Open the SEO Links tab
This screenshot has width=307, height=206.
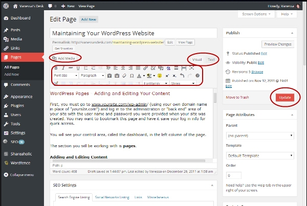tap(138, 197)
